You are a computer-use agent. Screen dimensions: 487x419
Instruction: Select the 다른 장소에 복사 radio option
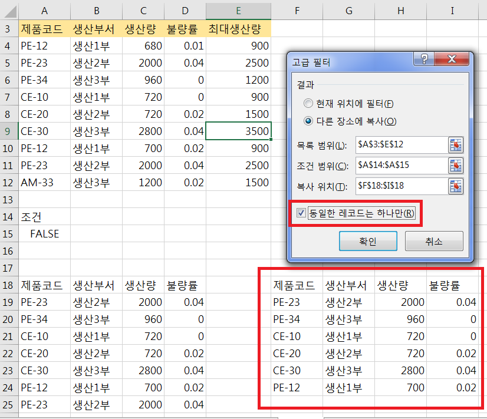308,121
